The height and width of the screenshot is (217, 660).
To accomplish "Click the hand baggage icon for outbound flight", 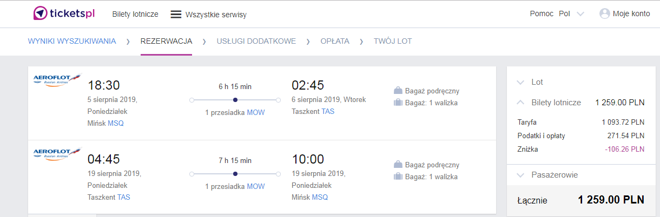I will pos(398,91).
